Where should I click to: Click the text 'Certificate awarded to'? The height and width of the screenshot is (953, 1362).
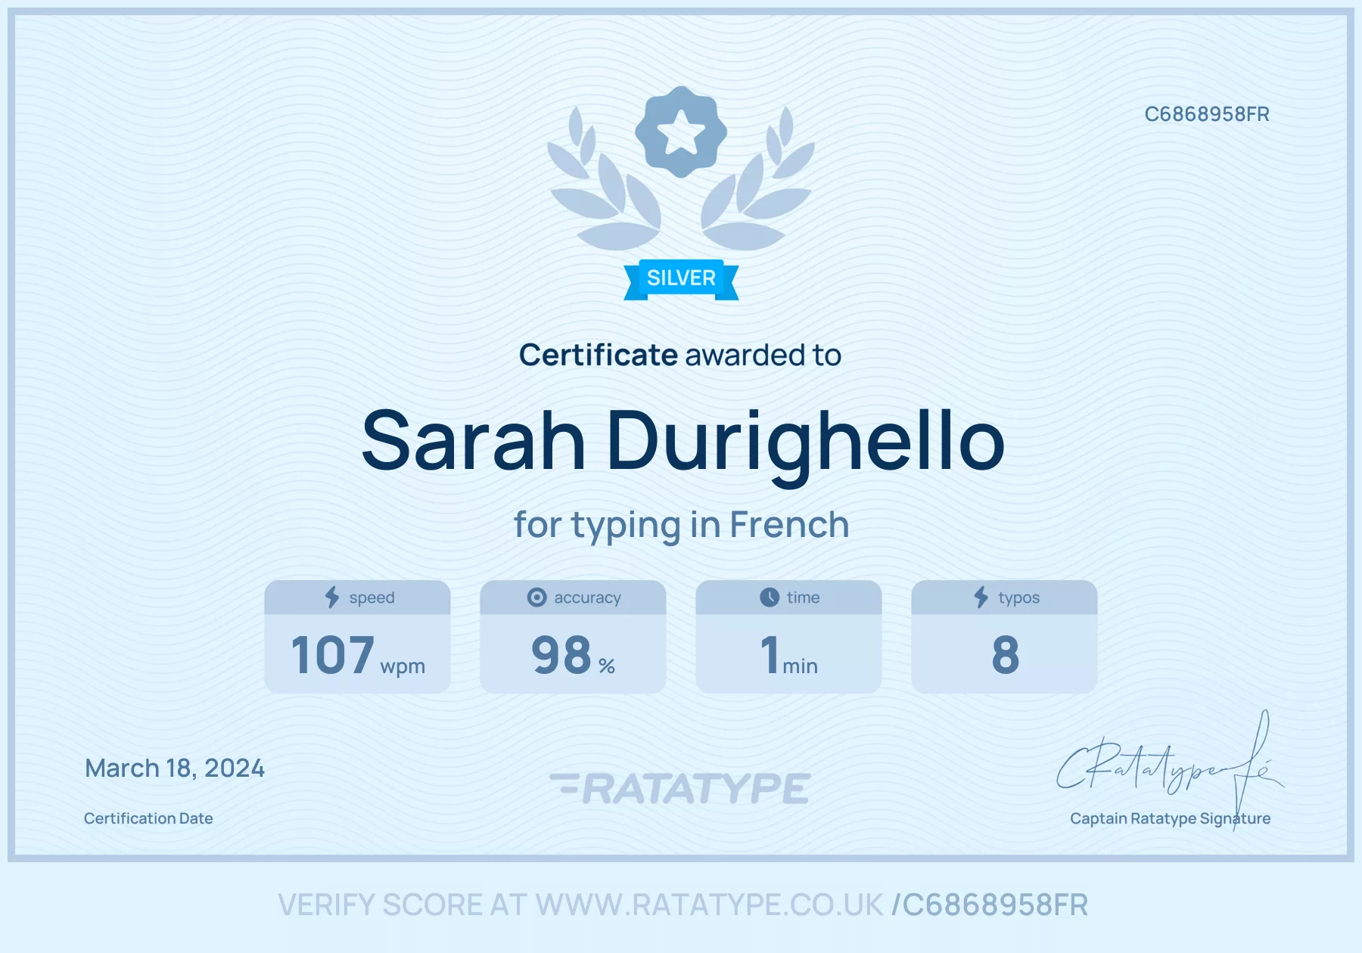coord(680,355)
